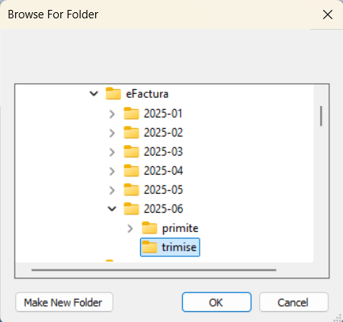Viewport: 343px width, 322px height.
Task: Click the 2025-06 folder icon
Action: tap(131, 209)
